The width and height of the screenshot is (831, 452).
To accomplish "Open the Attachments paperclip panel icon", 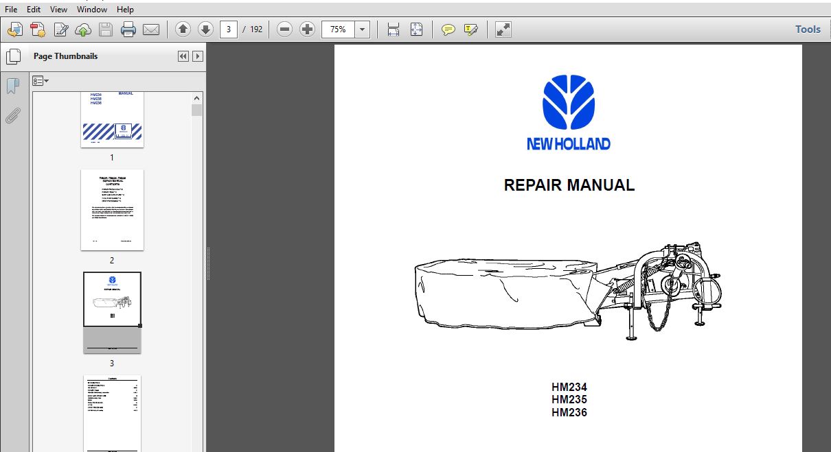I will click(13, 115).
